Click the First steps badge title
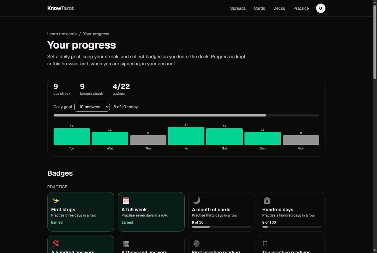This screenshot has height=253, width=377. coord(63,209)
